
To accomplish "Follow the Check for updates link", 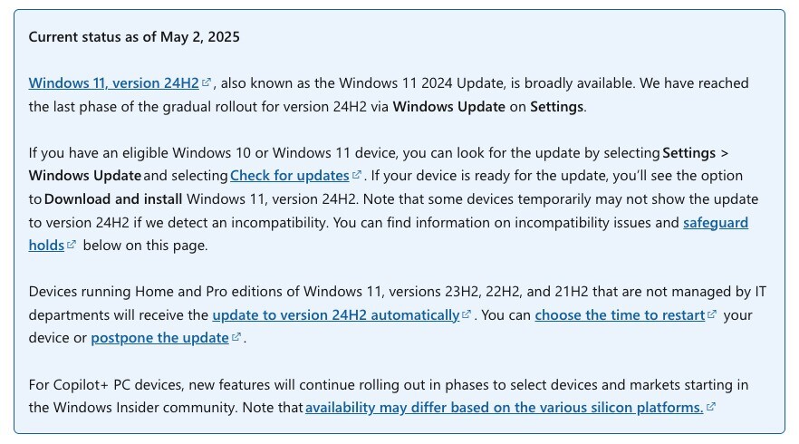I will coord(290,176).
